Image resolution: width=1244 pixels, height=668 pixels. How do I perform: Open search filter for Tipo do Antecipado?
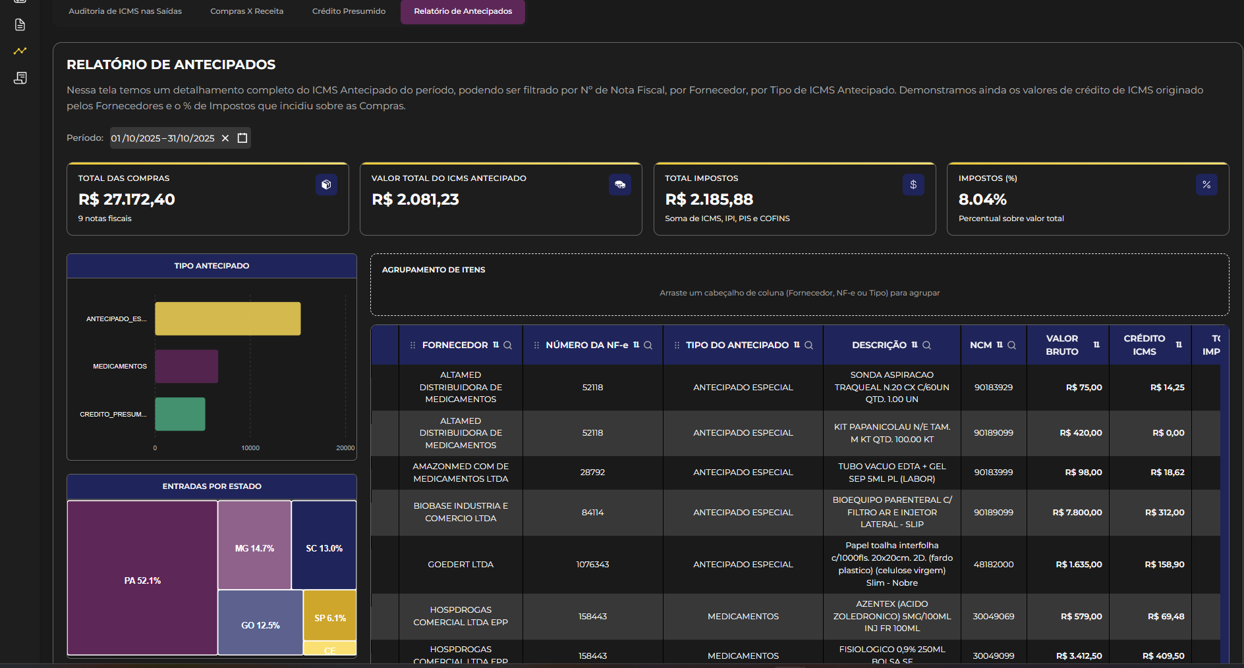[808, 346]
